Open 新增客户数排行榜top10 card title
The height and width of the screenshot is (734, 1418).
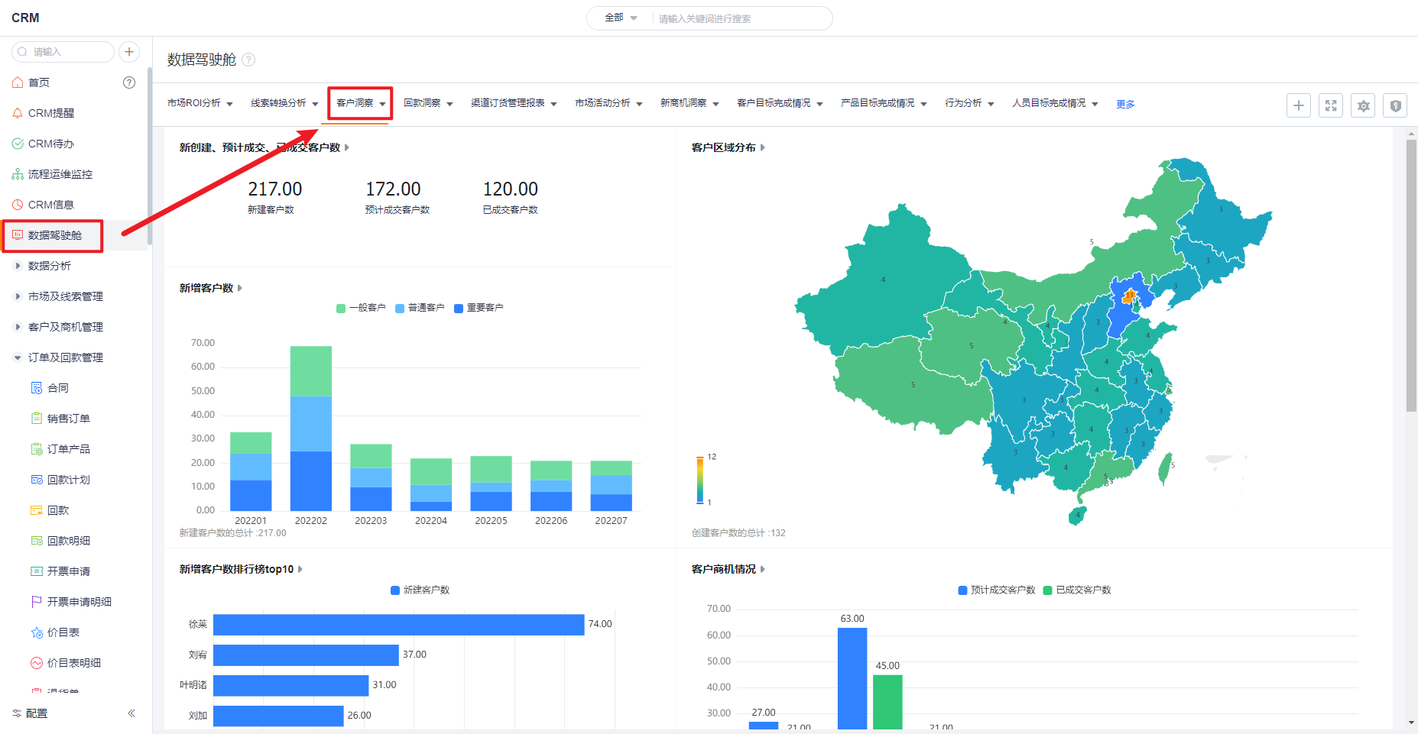click(236, 569)
